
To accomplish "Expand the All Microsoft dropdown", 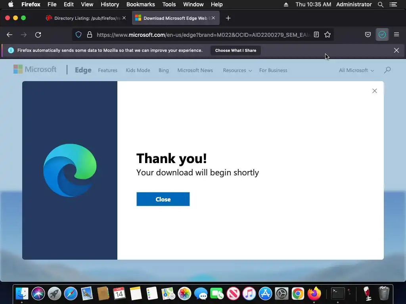I will (356, 70).
